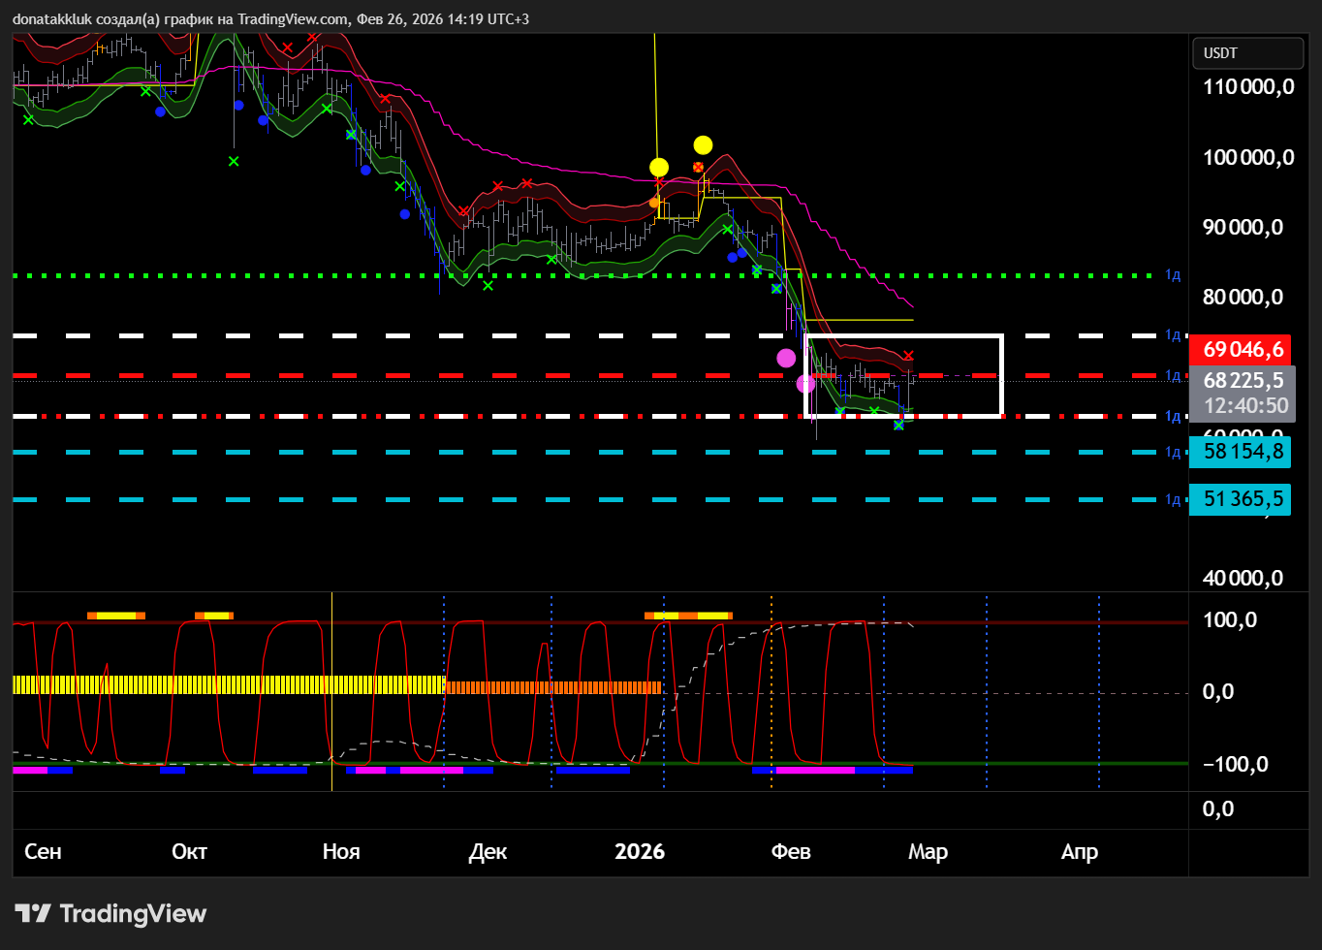Click the red X marker inside the white rectangle

[x=908, y=356]
